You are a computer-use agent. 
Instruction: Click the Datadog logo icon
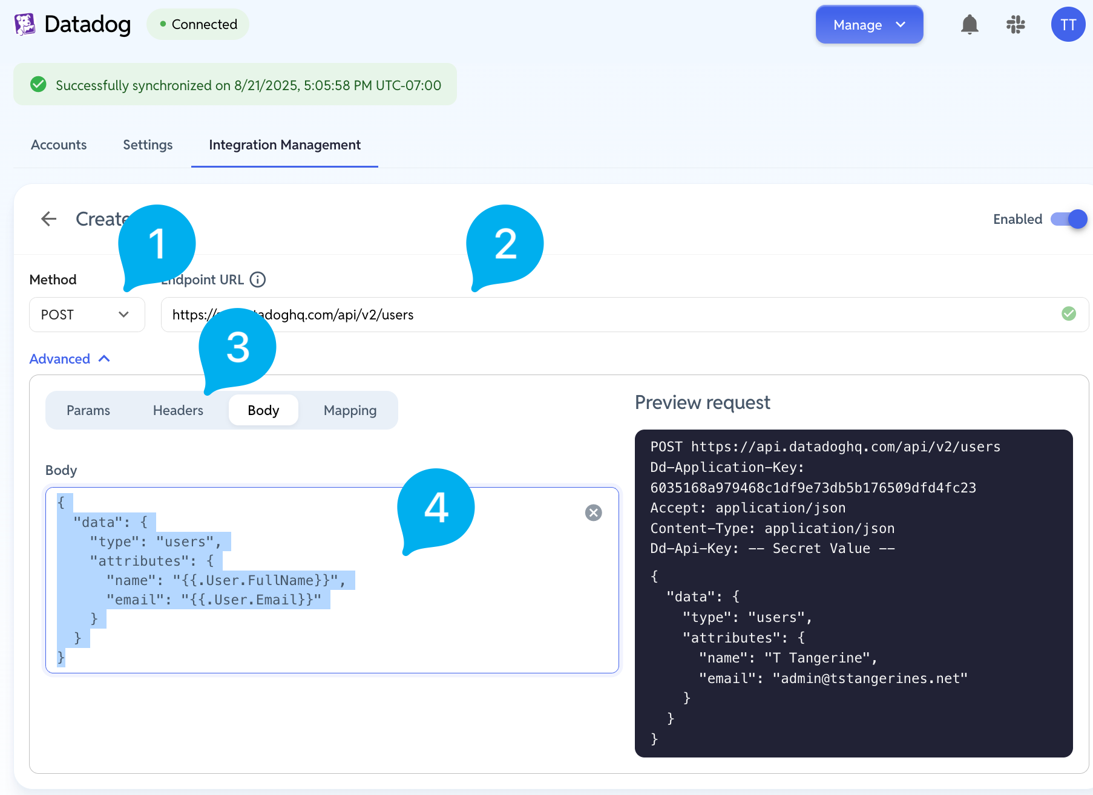tap(25, 24)
